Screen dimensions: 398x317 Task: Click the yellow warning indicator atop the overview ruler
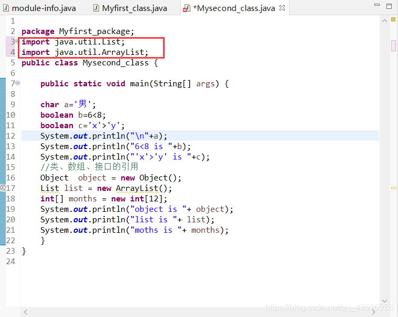pyautogui.click(x=393, y=19)
